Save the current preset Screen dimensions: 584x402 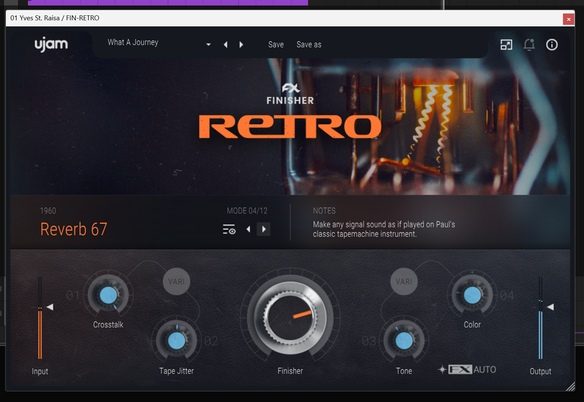276,45
